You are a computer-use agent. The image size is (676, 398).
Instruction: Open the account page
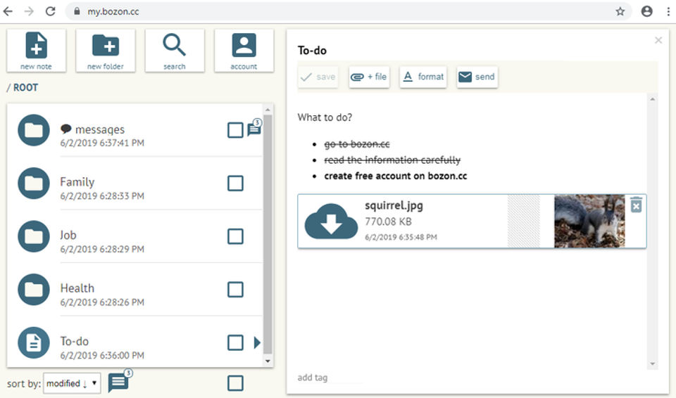(x=244, y=50)
